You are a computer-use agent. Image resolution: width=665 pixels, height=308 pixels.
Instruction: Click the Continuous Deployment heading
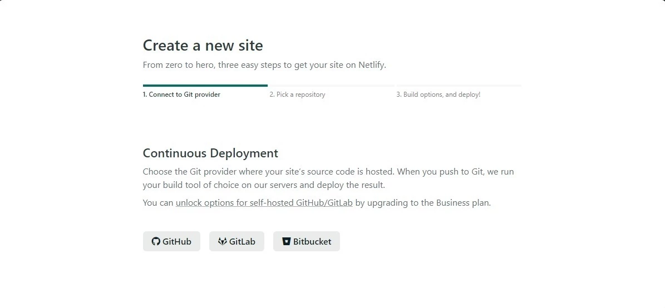coord(210,153)
